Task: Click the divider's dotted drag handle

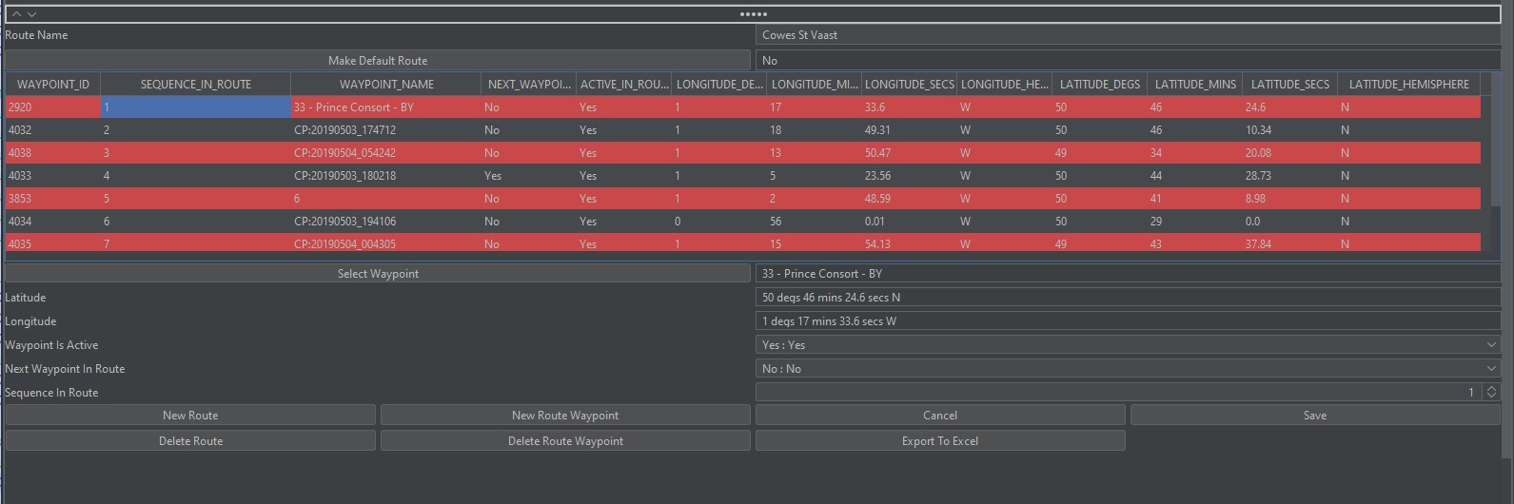Action: click(x=754, y=14)
